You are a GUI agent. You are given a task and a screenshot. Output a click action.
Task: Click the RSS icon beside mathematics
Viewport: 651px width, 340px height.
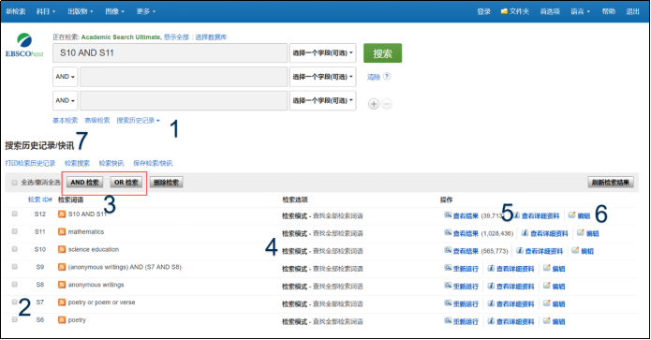pyautogui.click(x=62, y=231)
